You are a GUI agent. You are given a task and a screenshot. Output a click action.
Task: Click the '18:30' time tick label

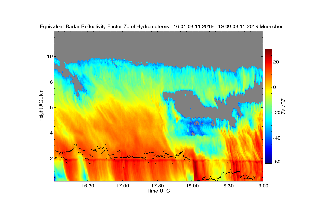(227, 186)
